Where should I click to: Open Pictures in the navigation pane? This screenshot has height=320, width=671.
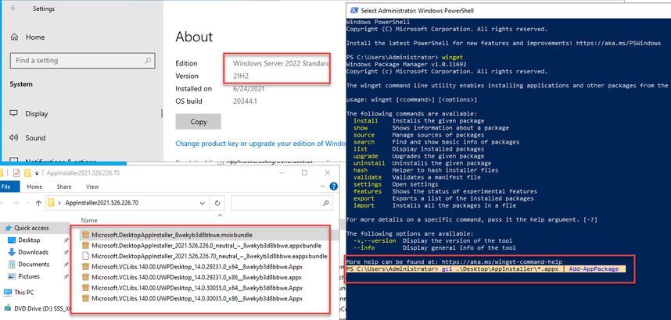click(29, 276)
